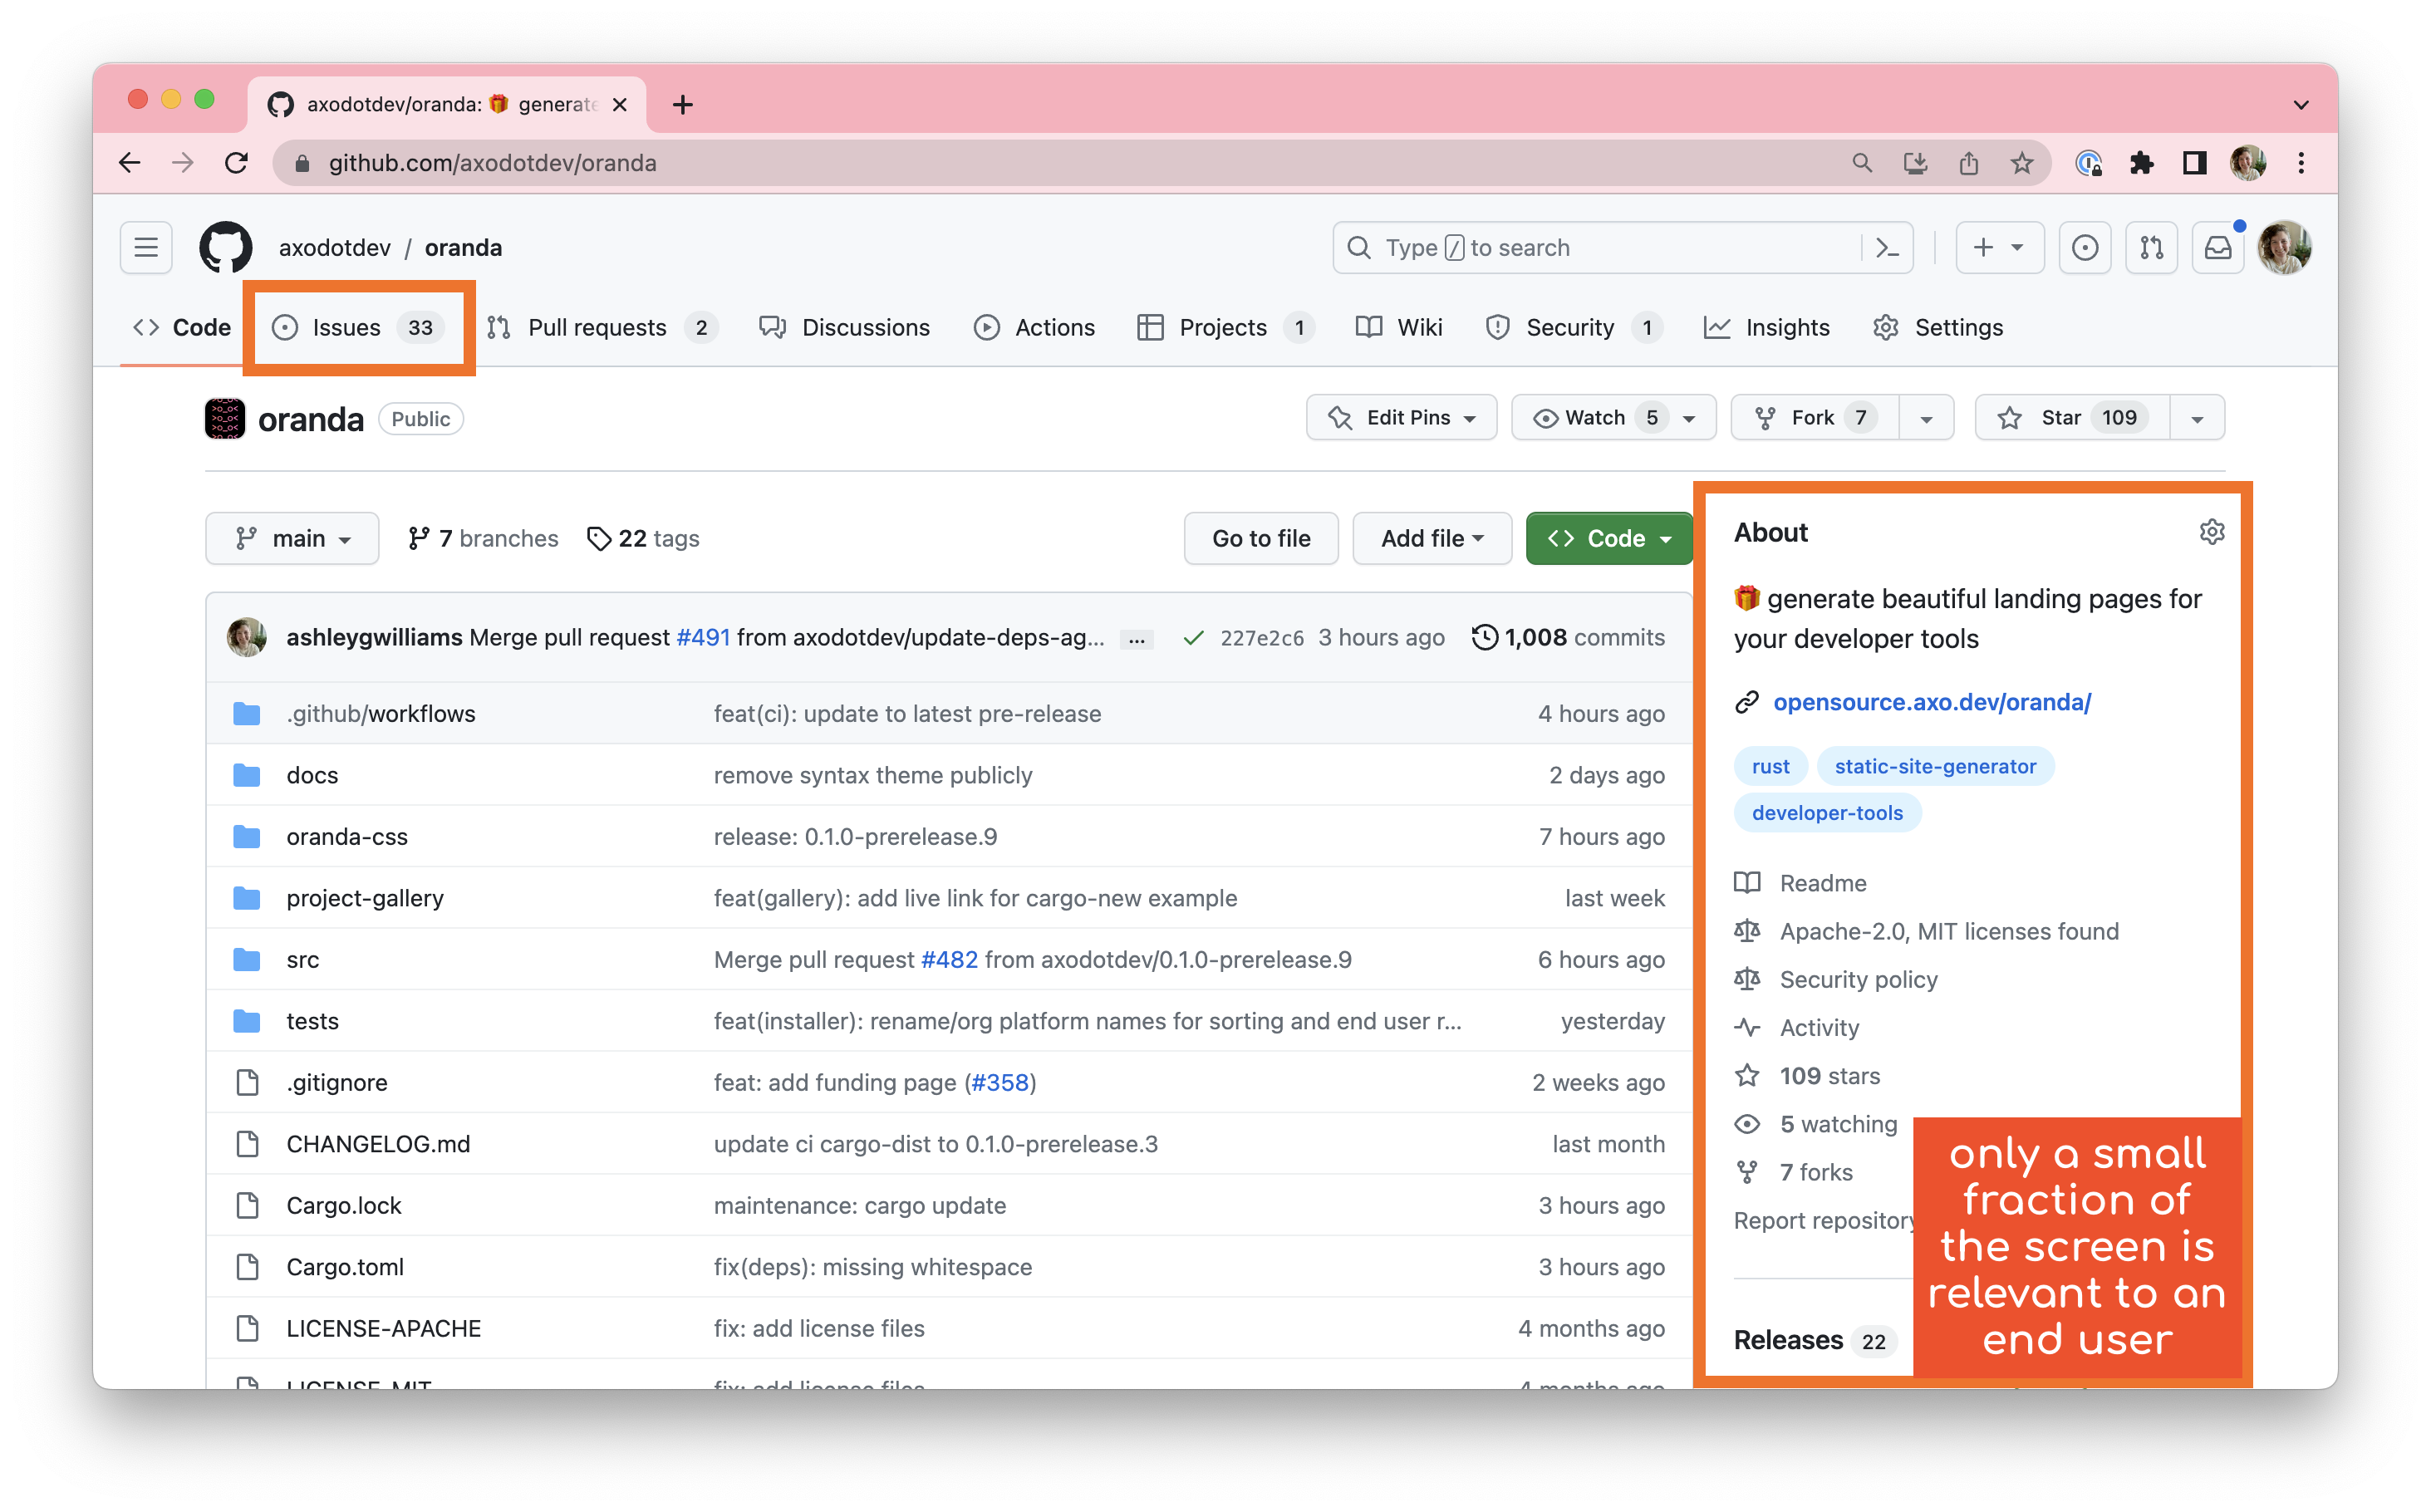Screen dimensions: 2431x1512
Task: Open pull request #491 link
Action: [x=703, y=637]
